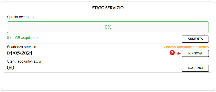The height and width of the screenshot is (92, 216).
Task: Click the 'Utenti aggiuntivi attivi' label
Action: (24, 61)
